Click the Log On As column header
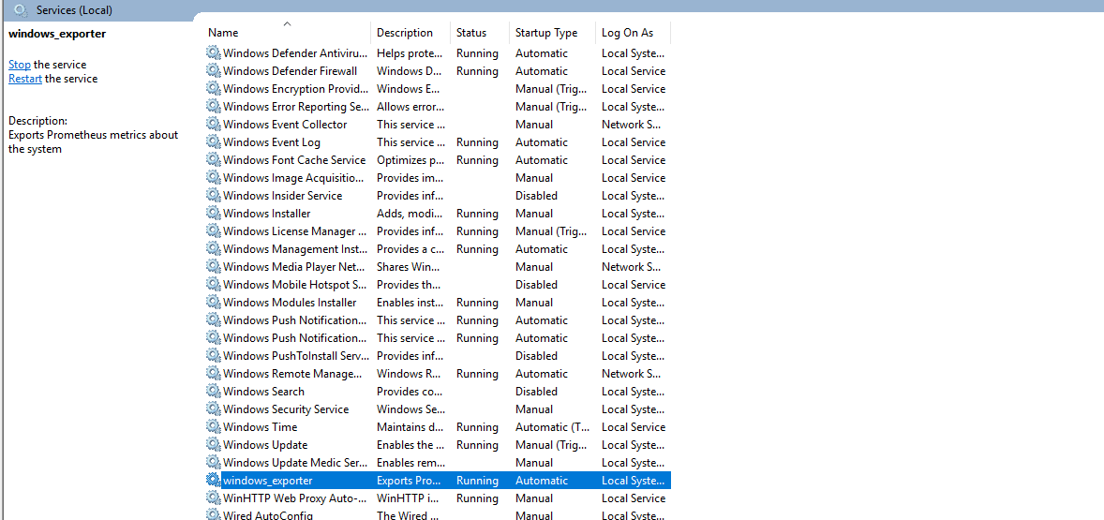Image resolution: width=1104 pixels, height=520 pixels. [x=627, y=33]
